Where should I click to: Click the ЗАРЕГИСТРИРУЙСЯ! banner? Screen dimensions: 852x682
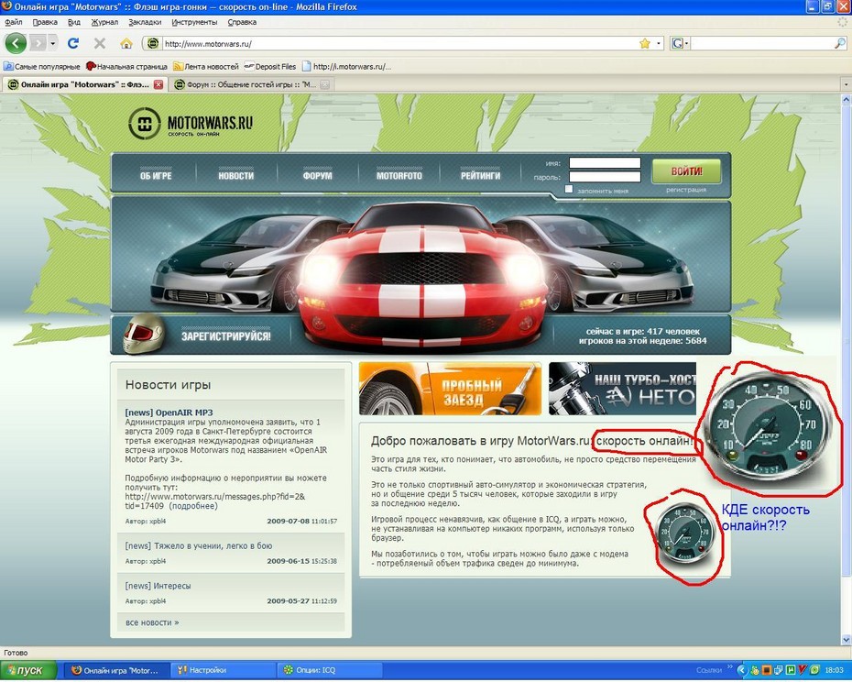tap(226, 336)
